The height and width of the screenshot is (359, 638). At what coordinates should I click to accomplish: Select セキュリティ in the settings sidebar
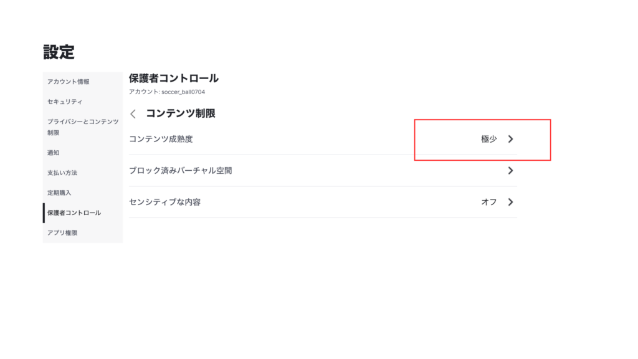[x=65, y=102]
